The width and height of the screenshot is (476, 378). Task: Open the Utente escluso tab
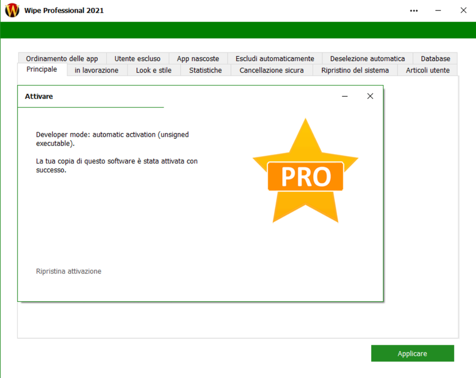(x=137, y=58)
